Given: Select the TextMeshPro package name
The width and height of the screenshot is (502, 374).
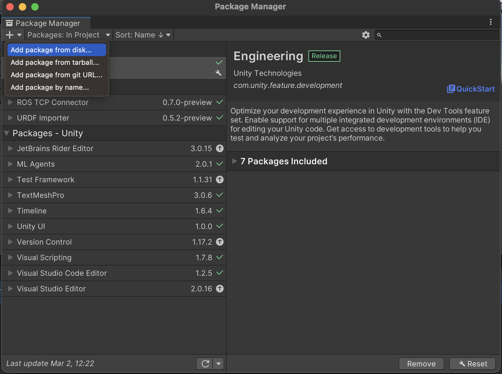Looking at the screenshot, I should pos(41,195).
